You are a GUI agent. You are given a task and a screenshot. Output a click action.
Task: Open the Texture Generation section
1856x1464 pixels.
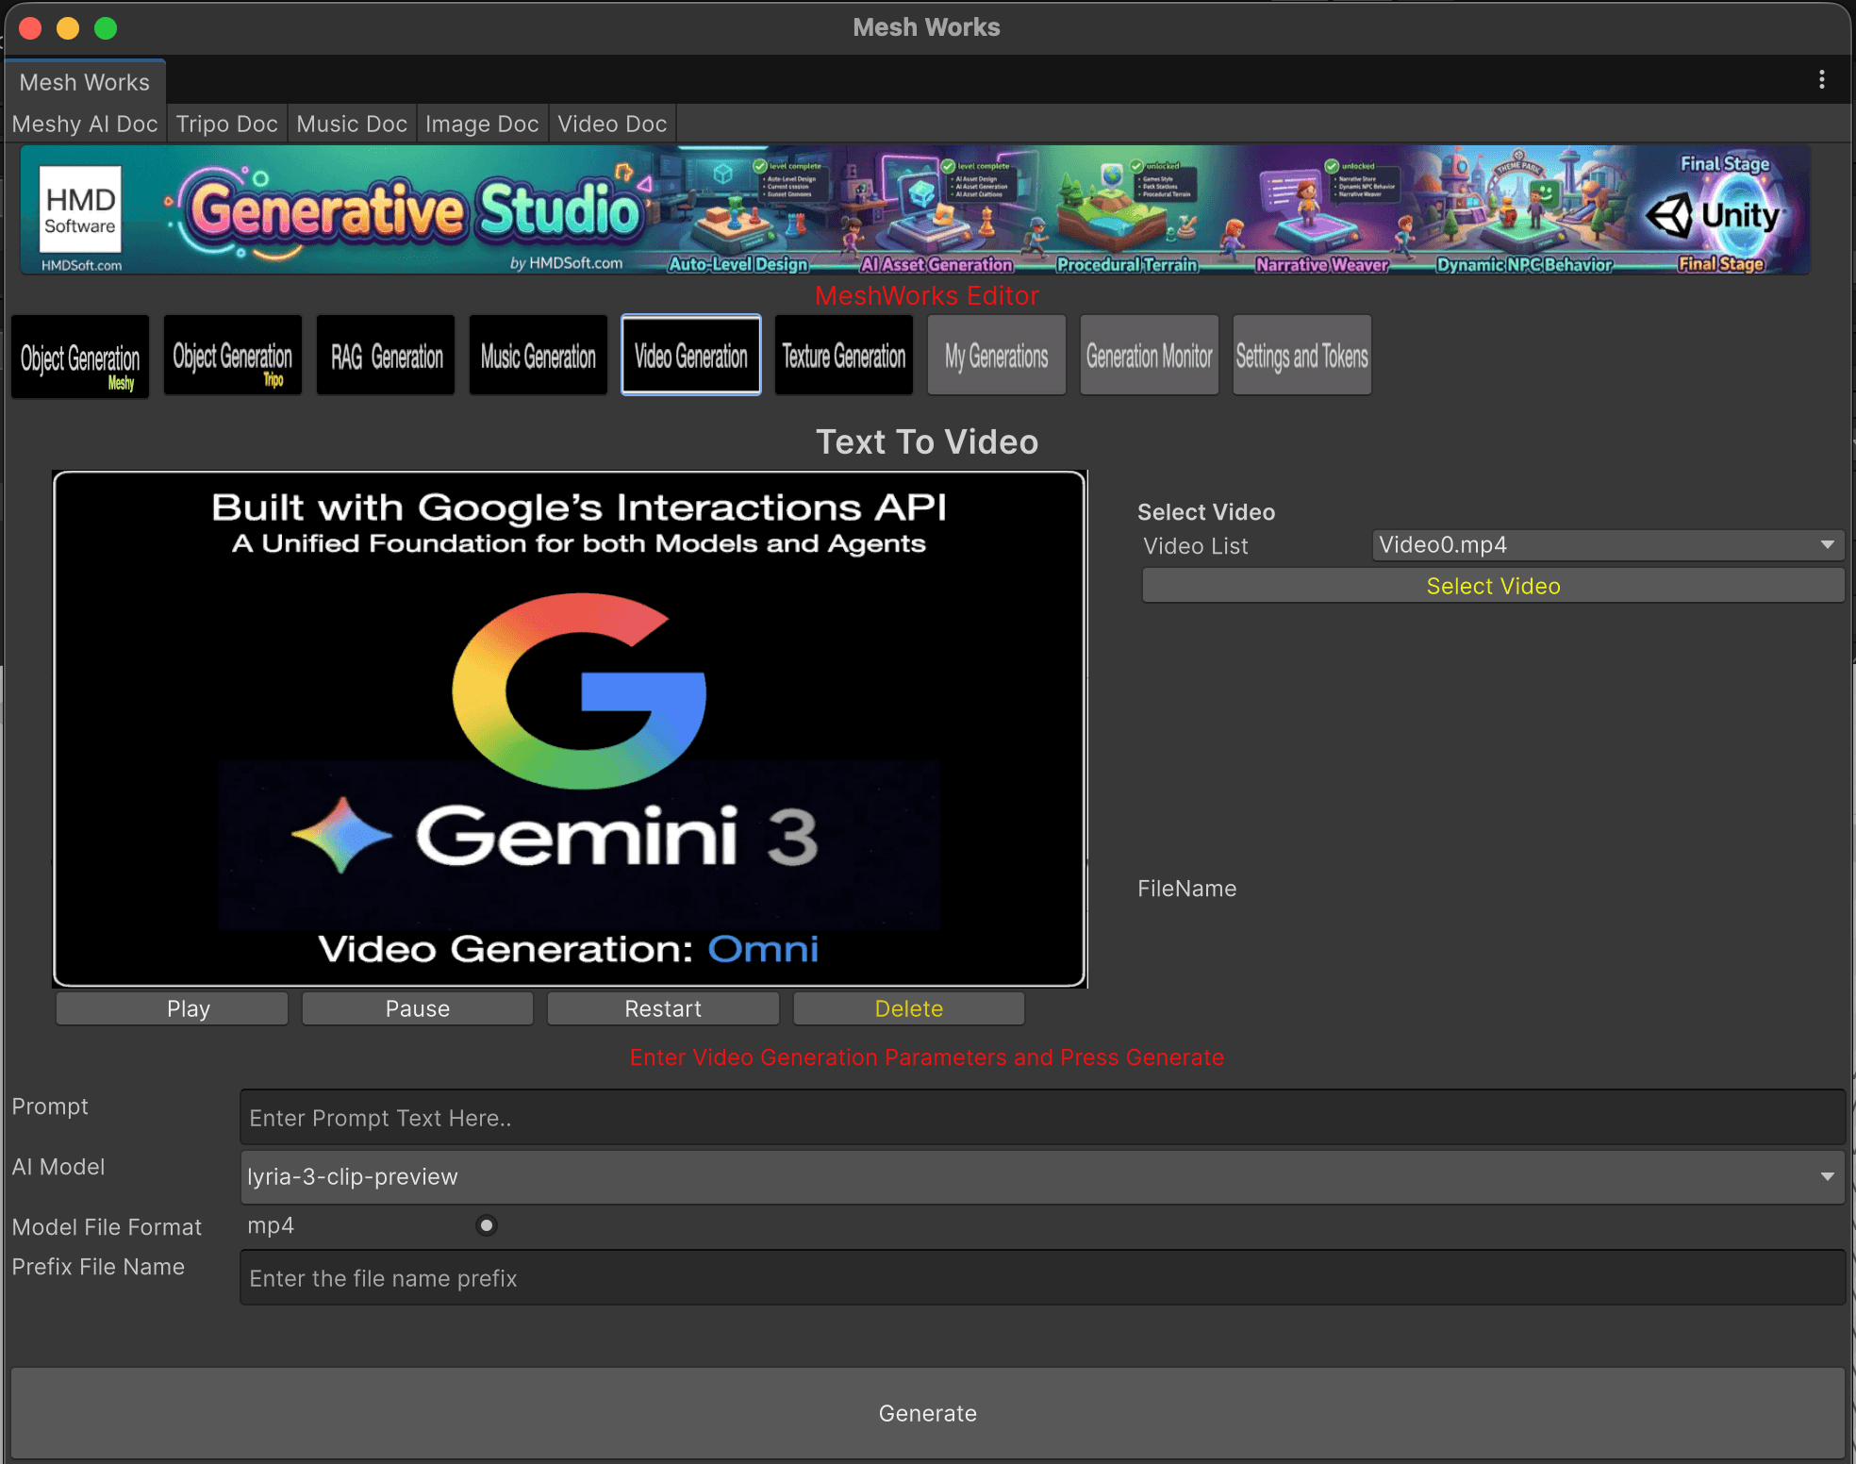click(844, 356)
